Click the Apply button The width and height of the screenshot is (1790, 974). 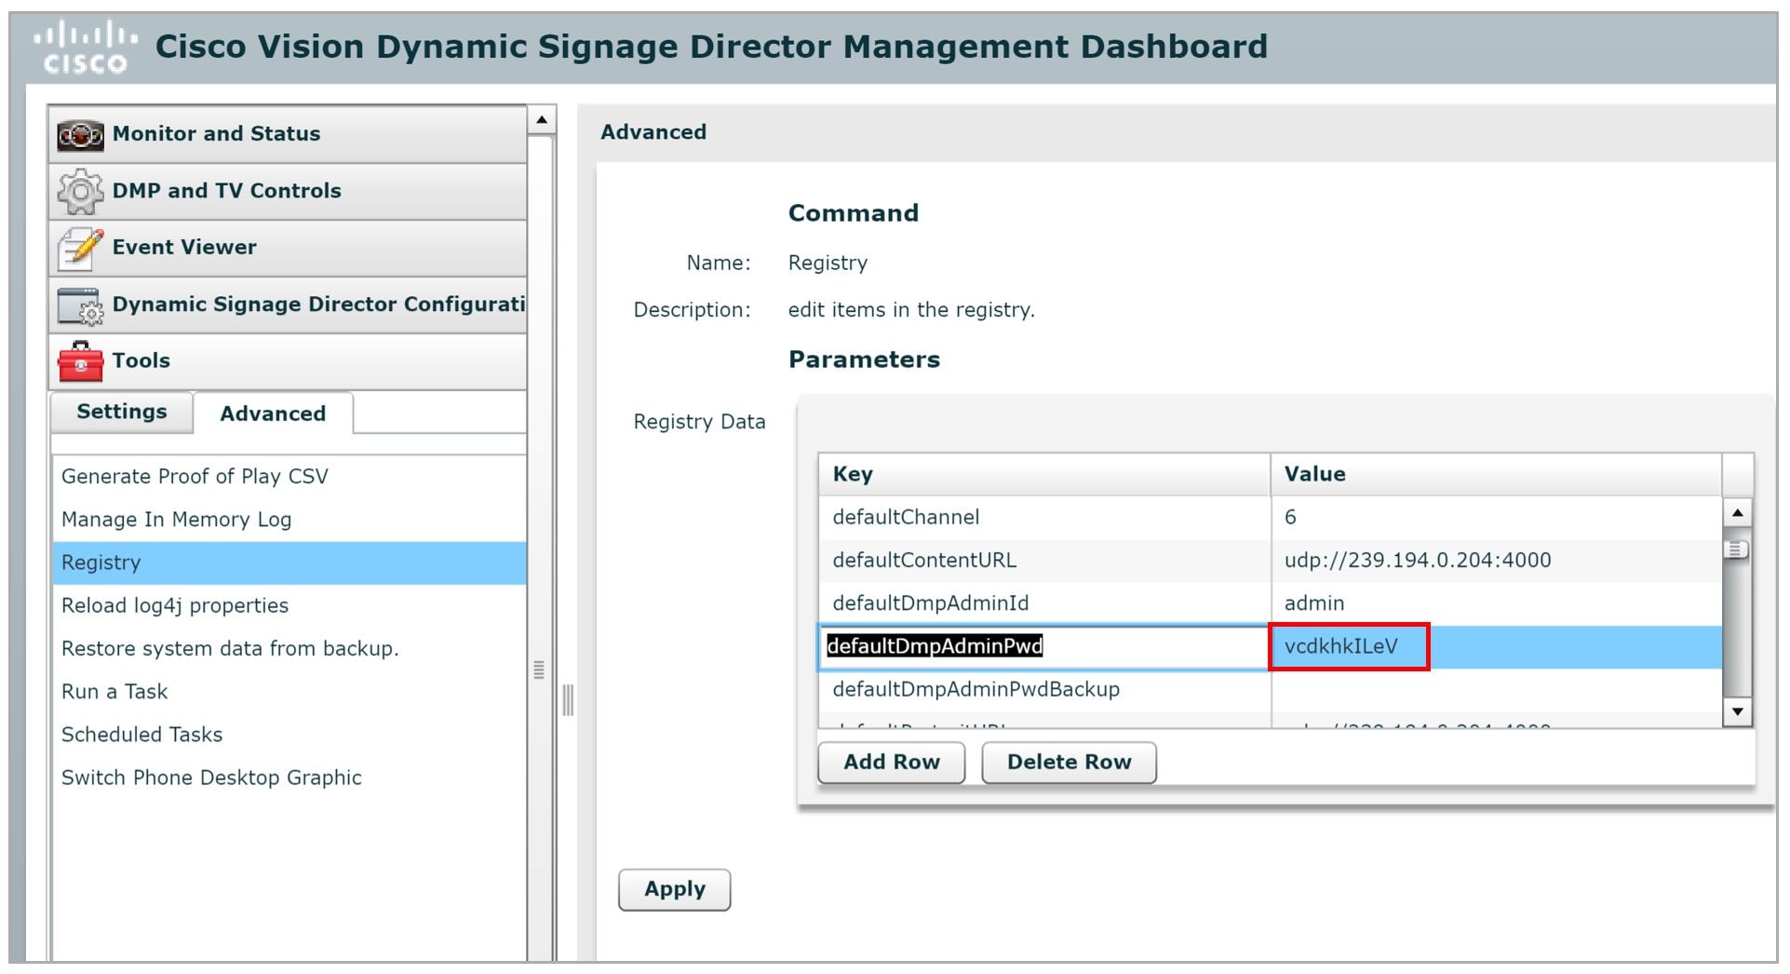coord(675,889)
